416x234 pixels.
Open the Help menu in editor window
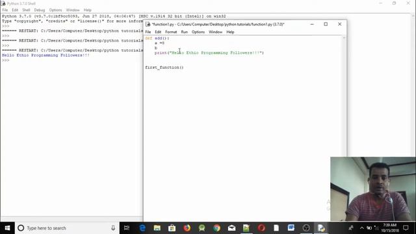point(230,32)
